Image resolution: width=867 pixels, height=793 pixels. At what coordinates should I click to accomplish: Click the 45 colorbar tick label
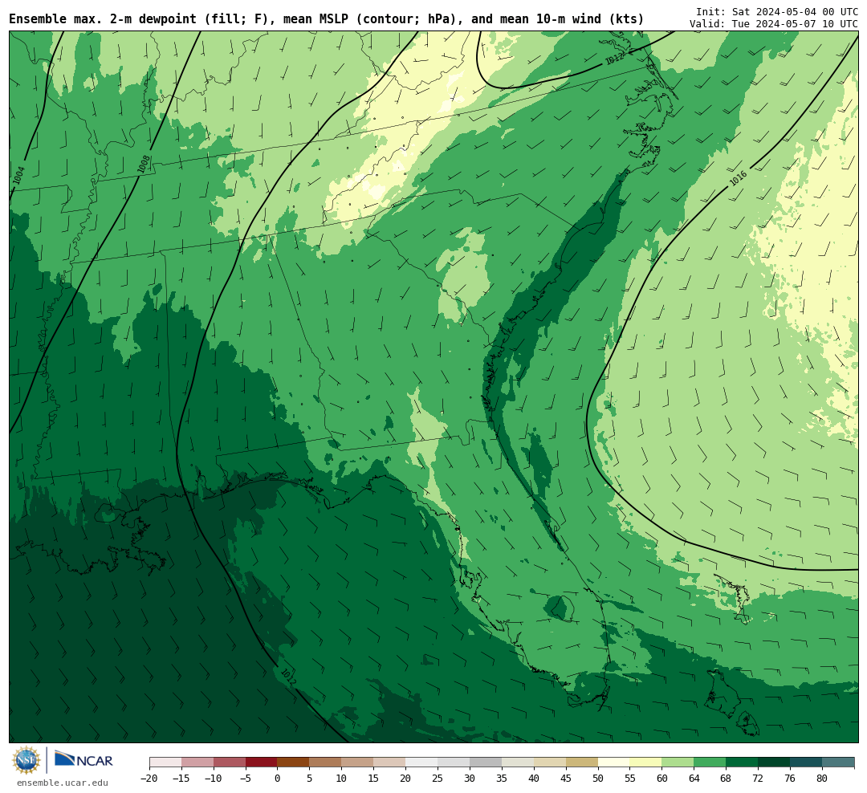point(566,779)
